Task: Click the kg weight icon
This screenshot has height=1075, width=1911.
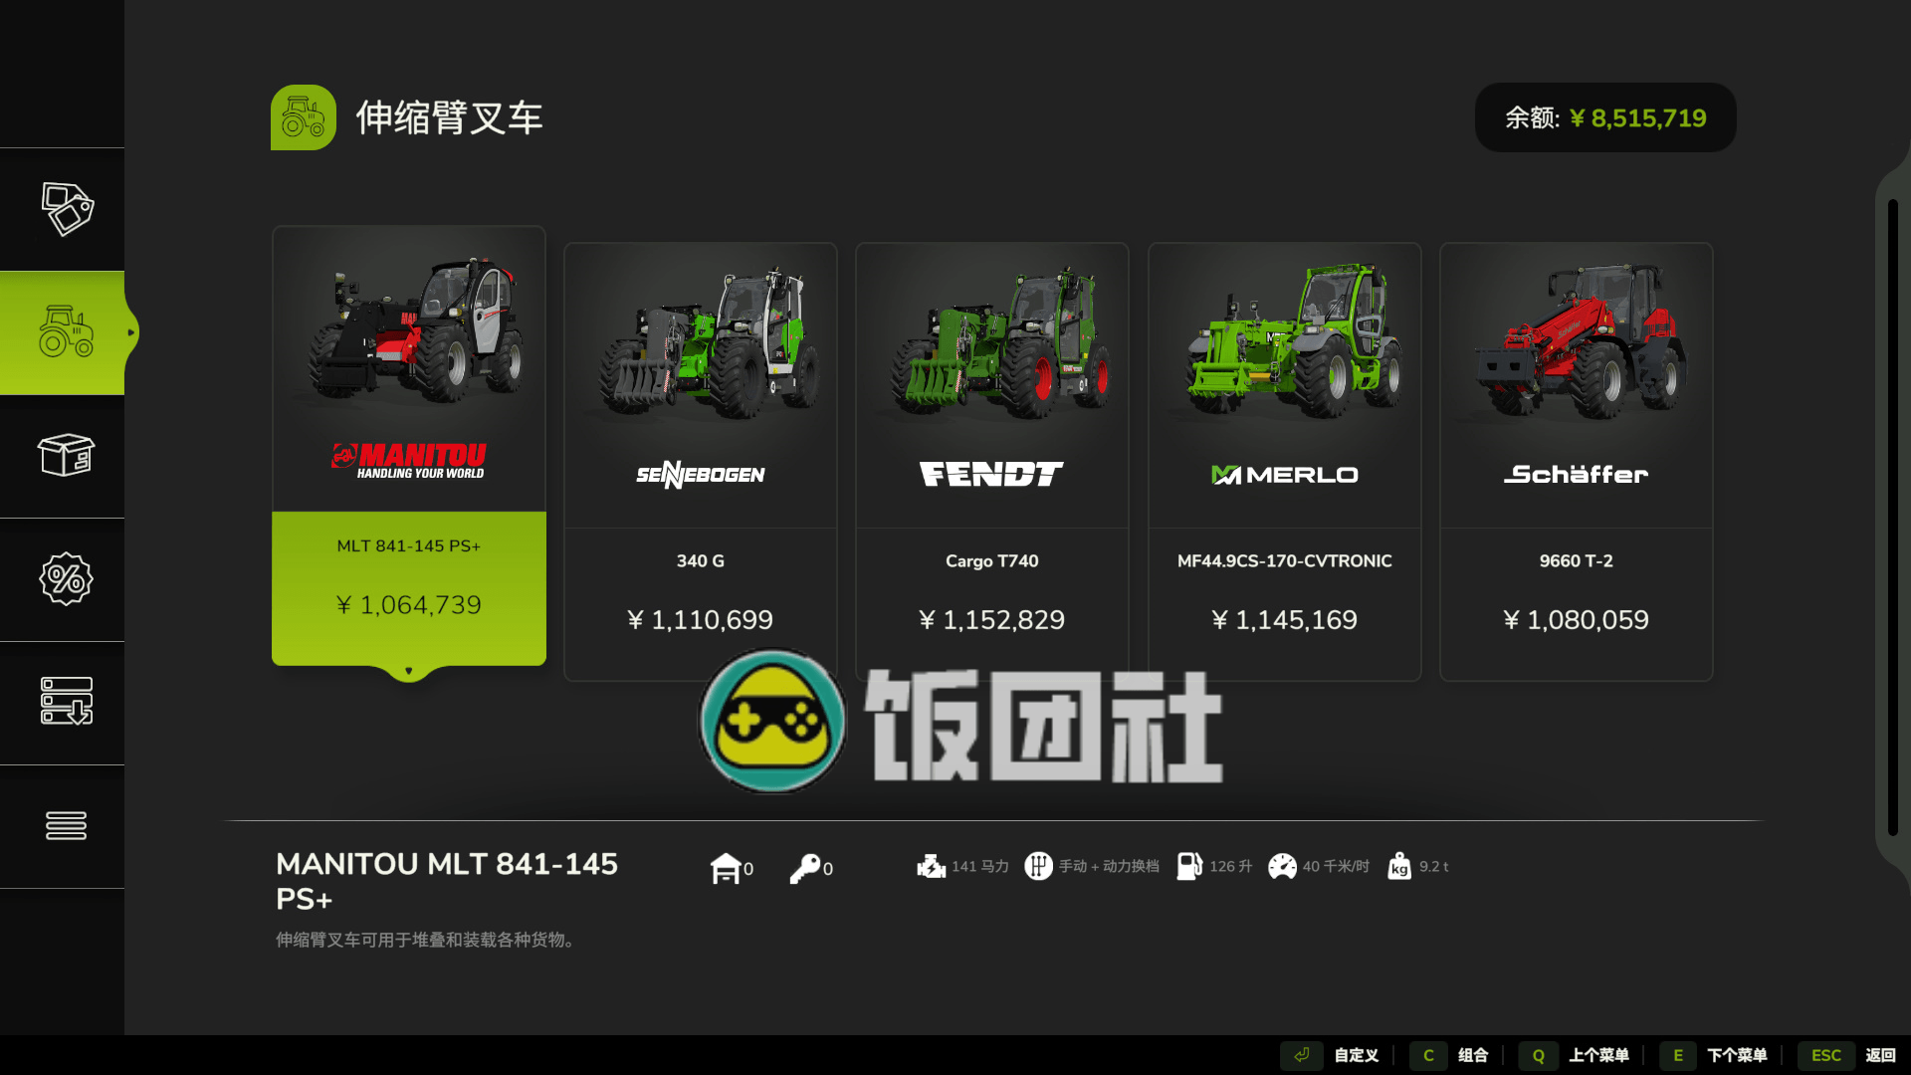Action: pyautogui.click(x=1399, y=866)
